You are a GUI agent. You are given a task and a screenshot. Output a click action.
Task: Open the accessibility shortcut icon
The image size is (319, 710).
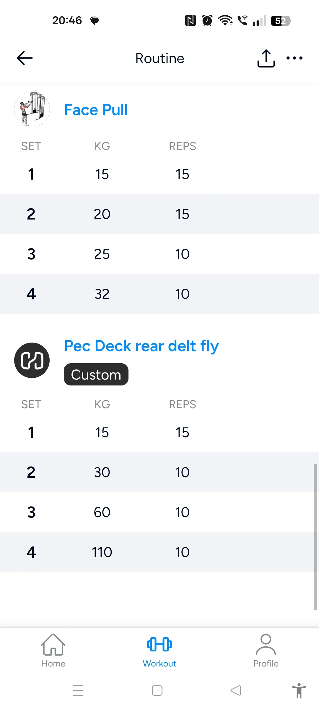pos(299,690)
